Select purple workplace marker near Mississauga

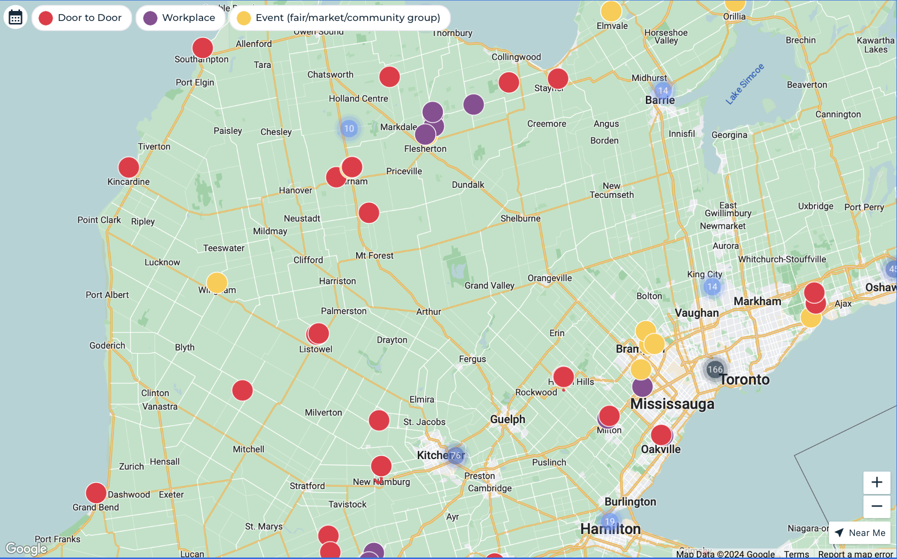point(642,387)
